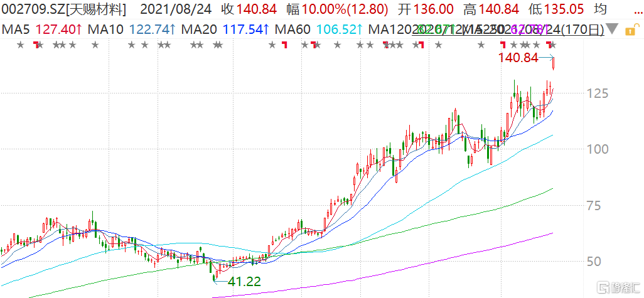Click the last star marker above final candle
Screen dimensions: 644x298
point(553,45)
